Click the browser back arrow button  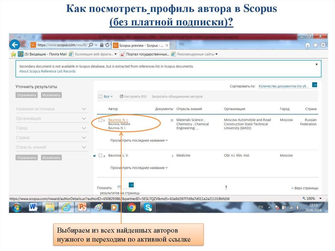14,45
